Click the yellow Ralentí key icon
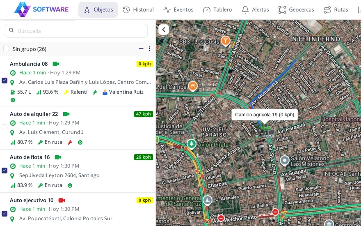Viewport: 361px width, 226px height. point(66,92)
